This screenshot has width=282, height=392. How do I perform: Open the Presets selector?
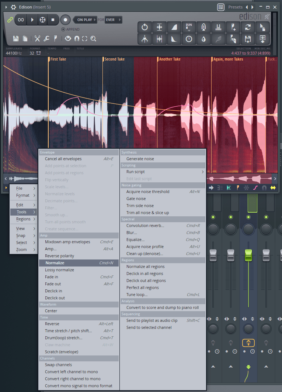point(235,7)
